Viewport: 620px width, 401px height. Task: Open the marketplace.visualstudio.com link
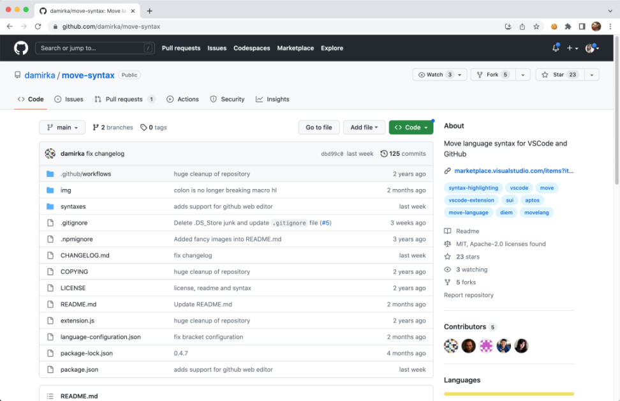tap(513, 170)
